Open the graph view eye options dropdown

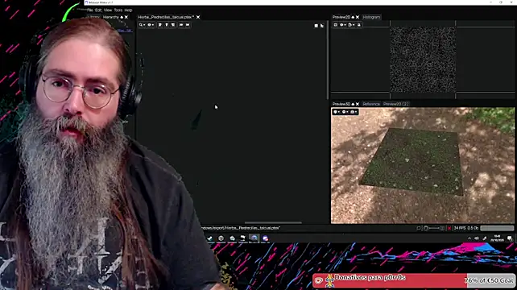coord(151,25)
